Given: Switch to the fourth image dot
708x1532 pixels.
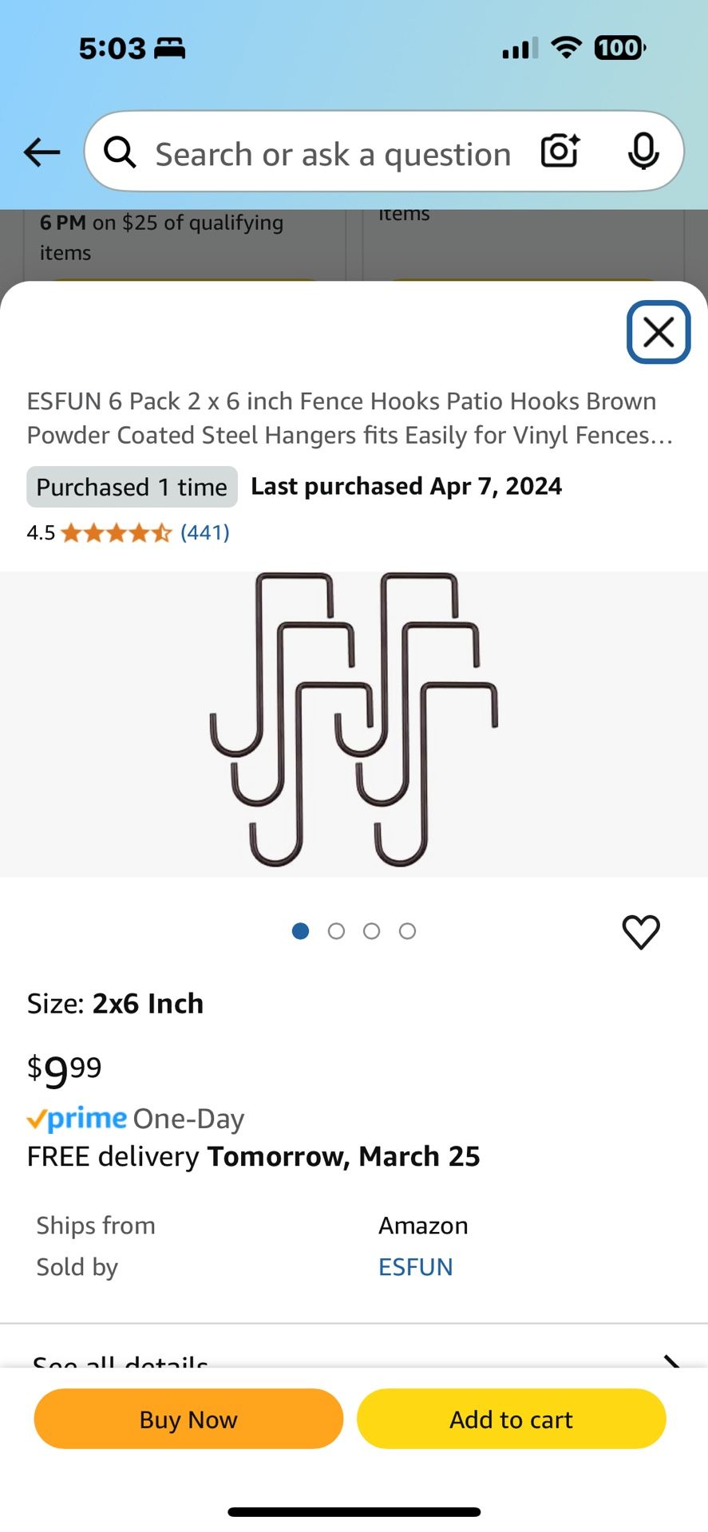Looking at the screenshot, I should 407,931.
